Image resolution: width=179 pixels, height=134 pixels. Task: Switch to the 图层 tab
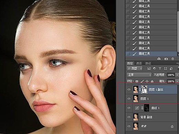pos(130,63)
